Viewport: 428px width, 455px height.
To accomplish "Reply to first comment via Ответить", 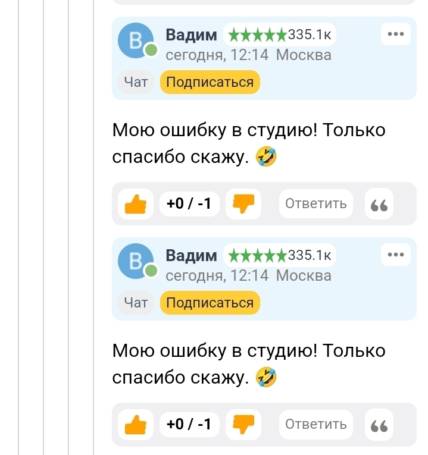I will [x=315, y=204].
